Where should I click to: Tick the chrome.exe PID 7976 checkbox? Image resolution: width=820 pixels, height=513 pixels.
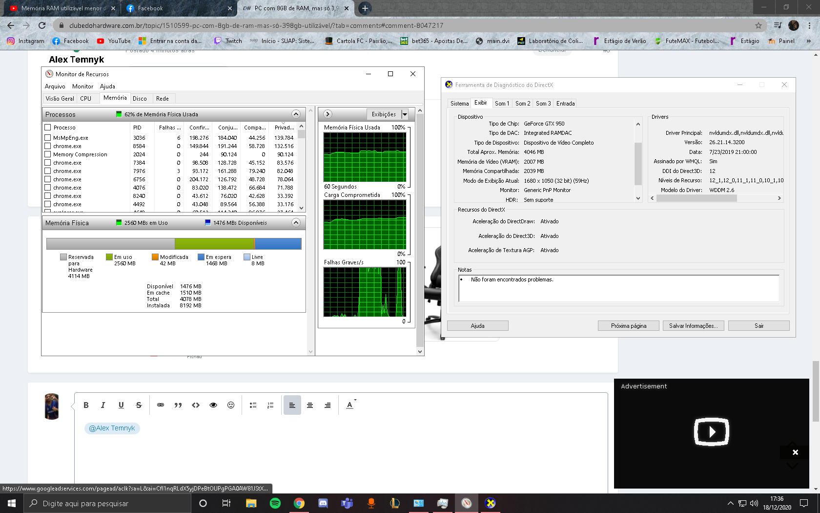click(x=48, y=171)
